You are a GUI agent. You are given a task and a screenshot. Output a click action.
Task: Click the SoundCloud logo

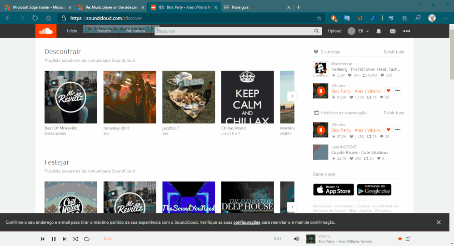[x=46, y=31]
